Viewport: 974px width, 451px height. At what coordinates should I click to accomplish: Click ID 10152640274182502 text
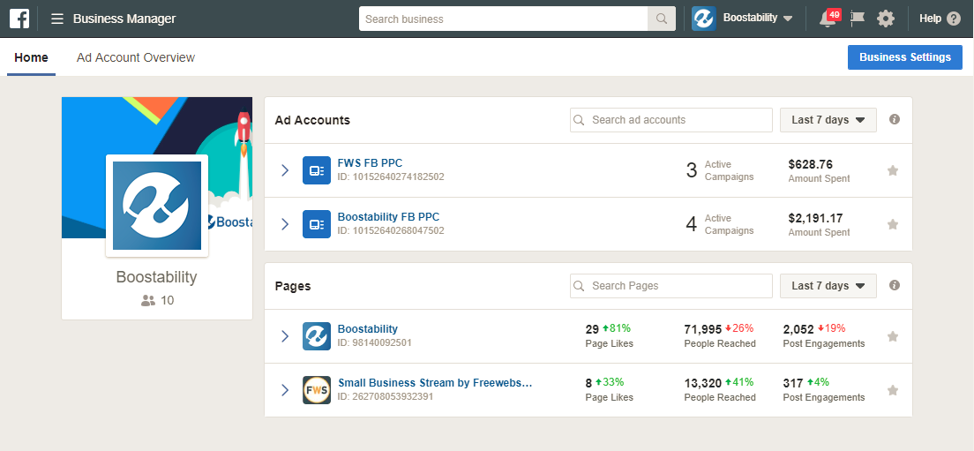pyautogui.click(x=391, y=177)
